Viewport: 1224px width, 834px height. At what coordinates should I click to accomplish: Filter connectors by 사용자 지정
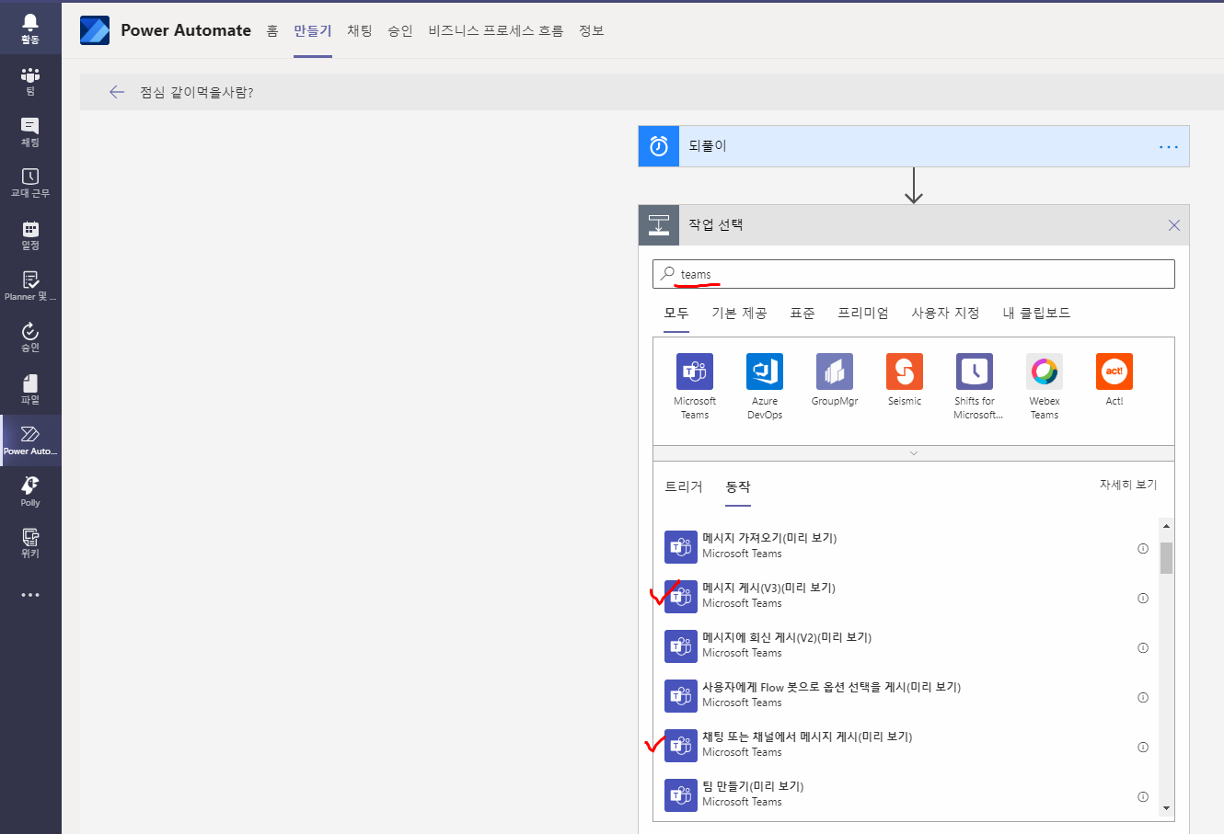pos(945,314)
